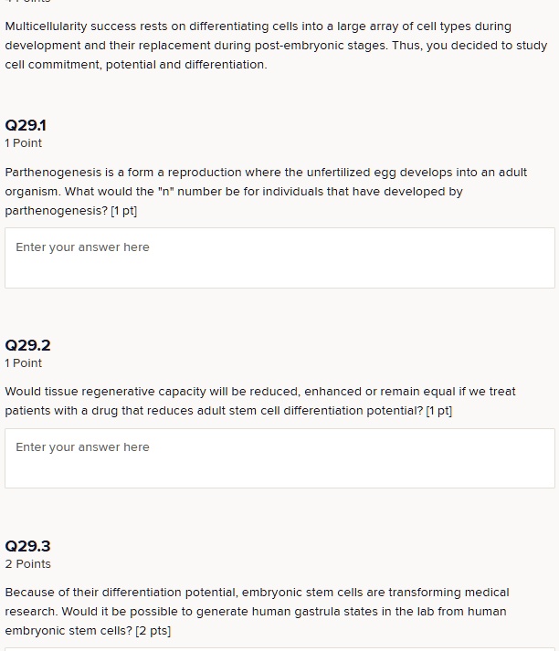
Task: Click the Q29.1 question heading
Action: pos(27,126)
